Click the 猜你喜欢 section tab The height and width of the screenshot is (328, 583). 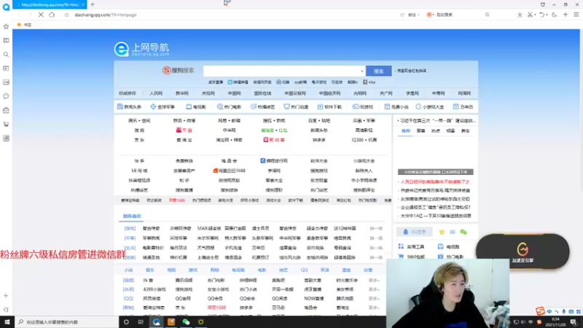point(132,216)
